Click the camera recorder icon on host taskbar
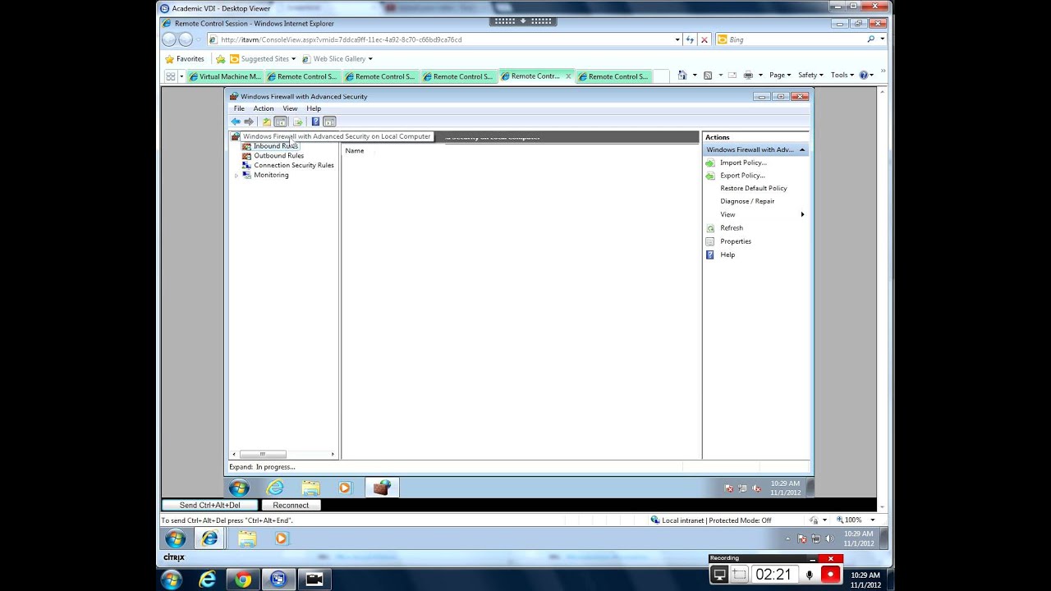The image size is (1051, 591). click(x=314, y=580)
